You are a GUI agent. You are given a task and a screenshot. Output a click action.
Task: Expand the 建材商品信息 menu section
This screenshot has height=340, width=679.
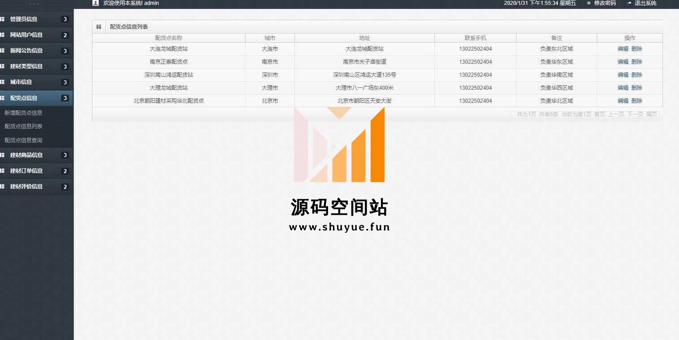point(36,155)
